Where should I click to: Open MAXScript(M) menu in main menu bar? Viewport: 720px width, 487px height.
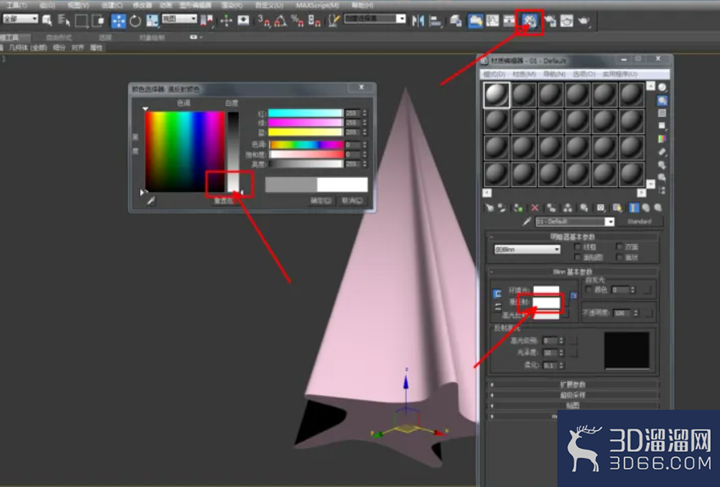(x=317, y=6)
